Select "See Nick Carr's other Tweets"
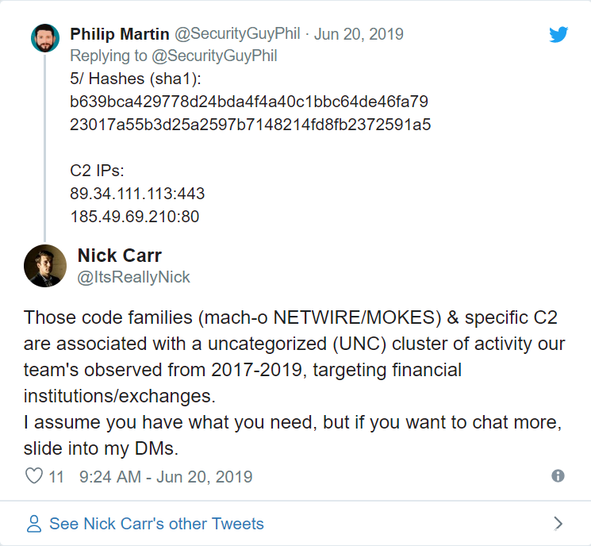Image resolution: width=591 pixels, height=546 pixels. tap(156, 524)
